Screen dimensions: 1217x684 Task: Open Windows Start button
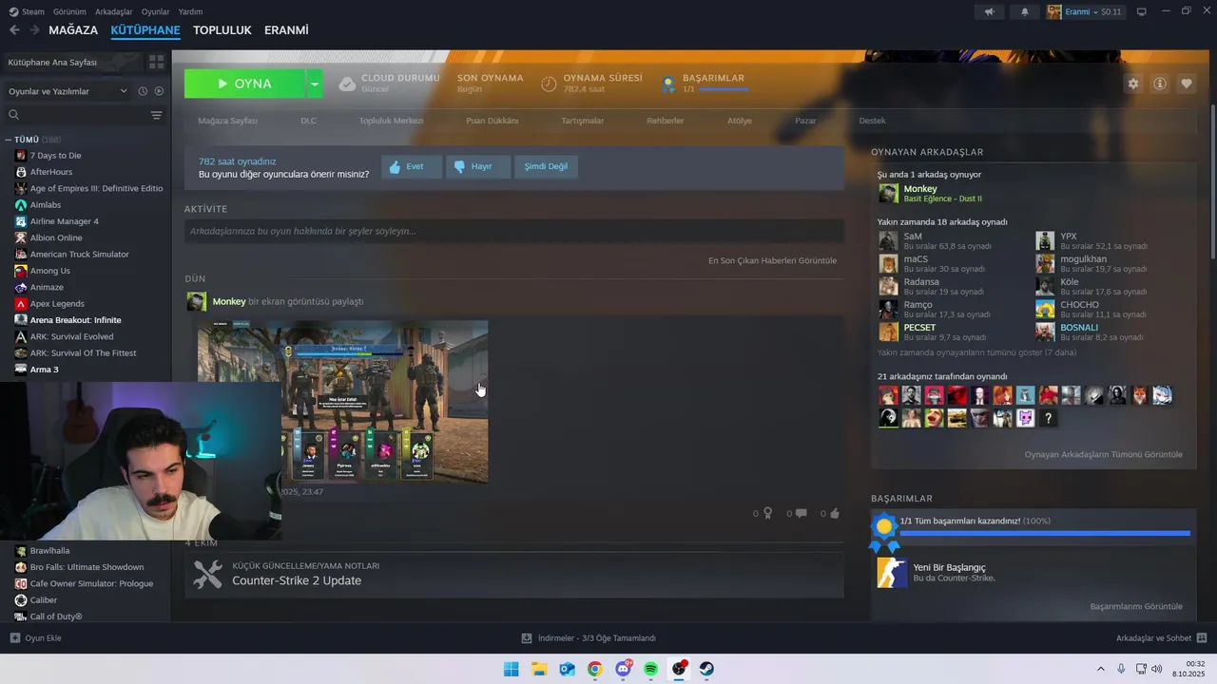[512, 669]
